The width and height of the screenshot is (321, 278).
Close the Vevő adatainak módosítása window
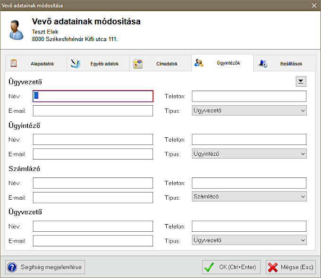314,5
